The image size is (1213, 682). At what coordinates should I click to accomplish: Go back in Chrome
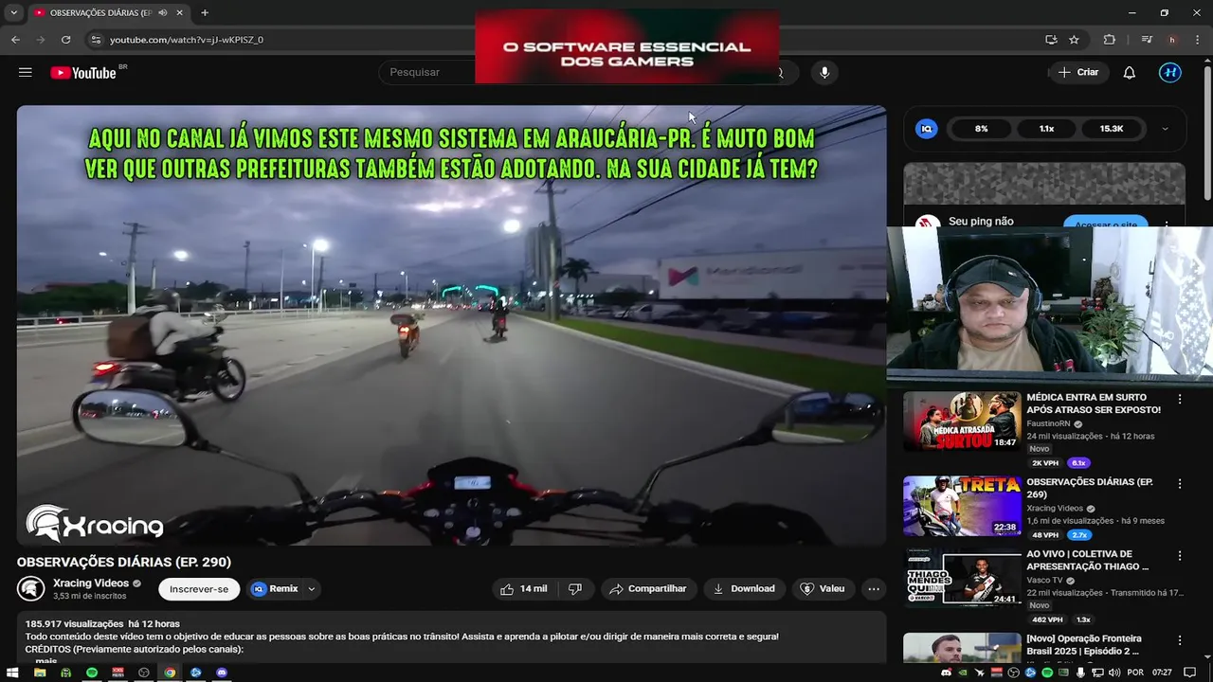[15, 40]
